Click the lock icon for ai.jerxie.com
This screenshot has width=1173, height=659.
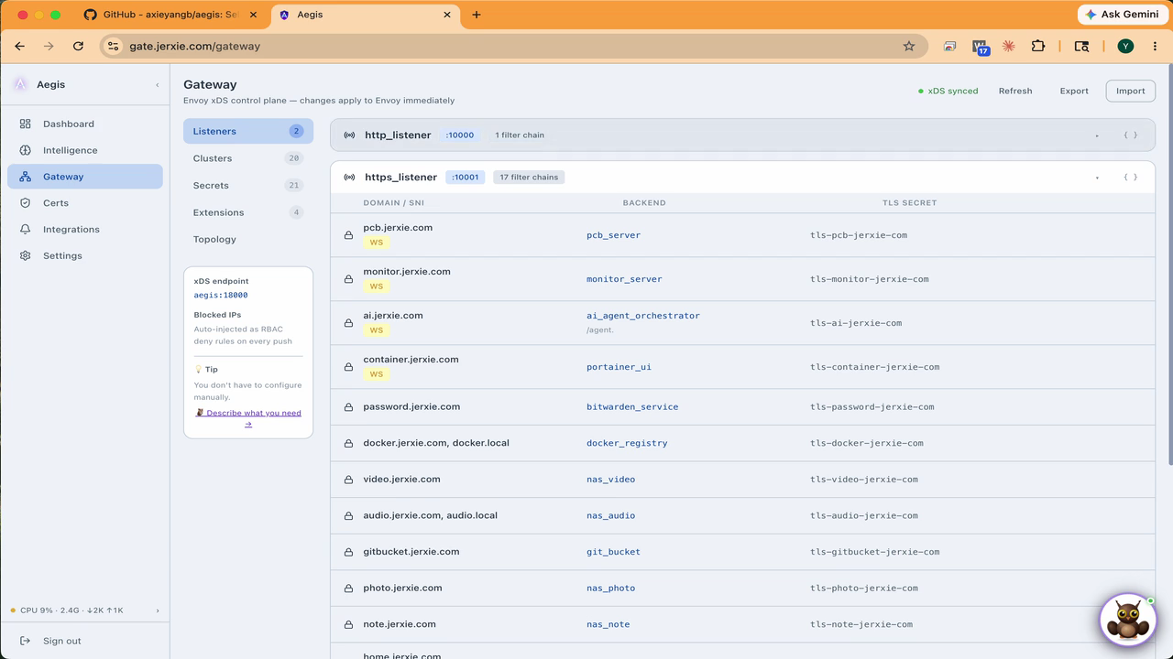point(348,323)
